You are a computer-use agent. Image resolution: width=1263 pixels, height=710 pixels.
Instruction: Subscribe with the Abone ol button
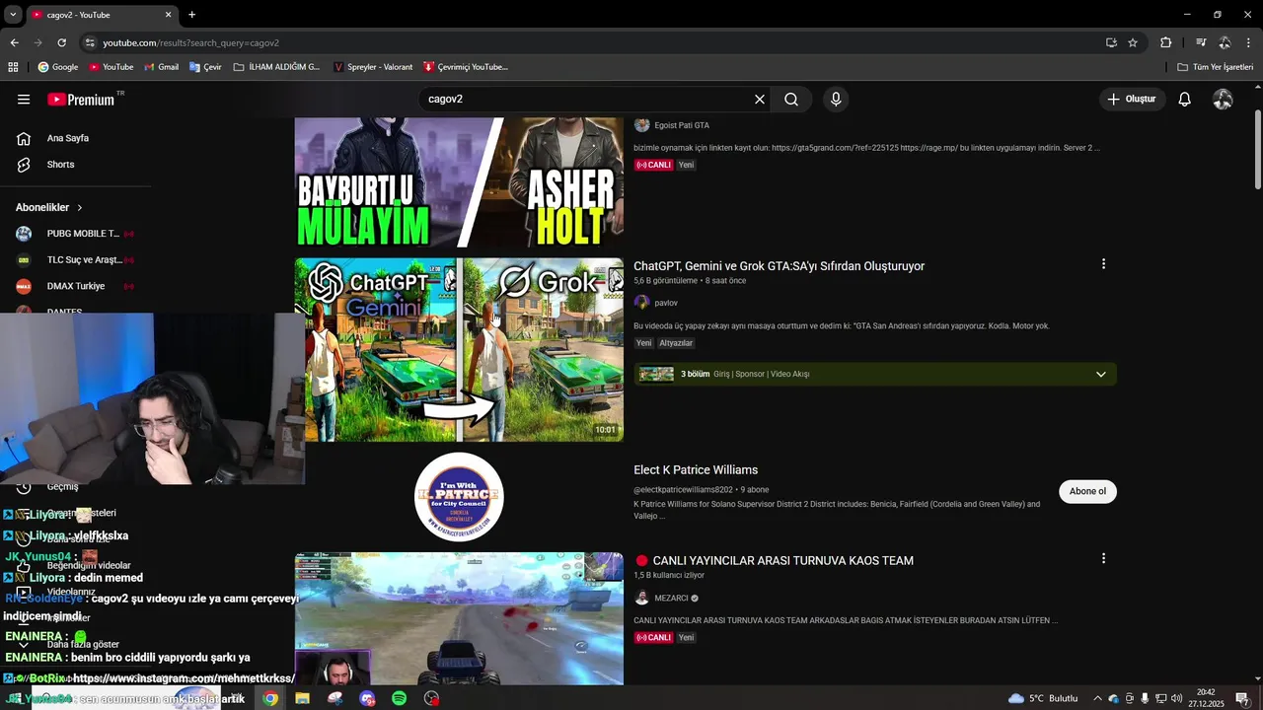(x=1087, y=491)
